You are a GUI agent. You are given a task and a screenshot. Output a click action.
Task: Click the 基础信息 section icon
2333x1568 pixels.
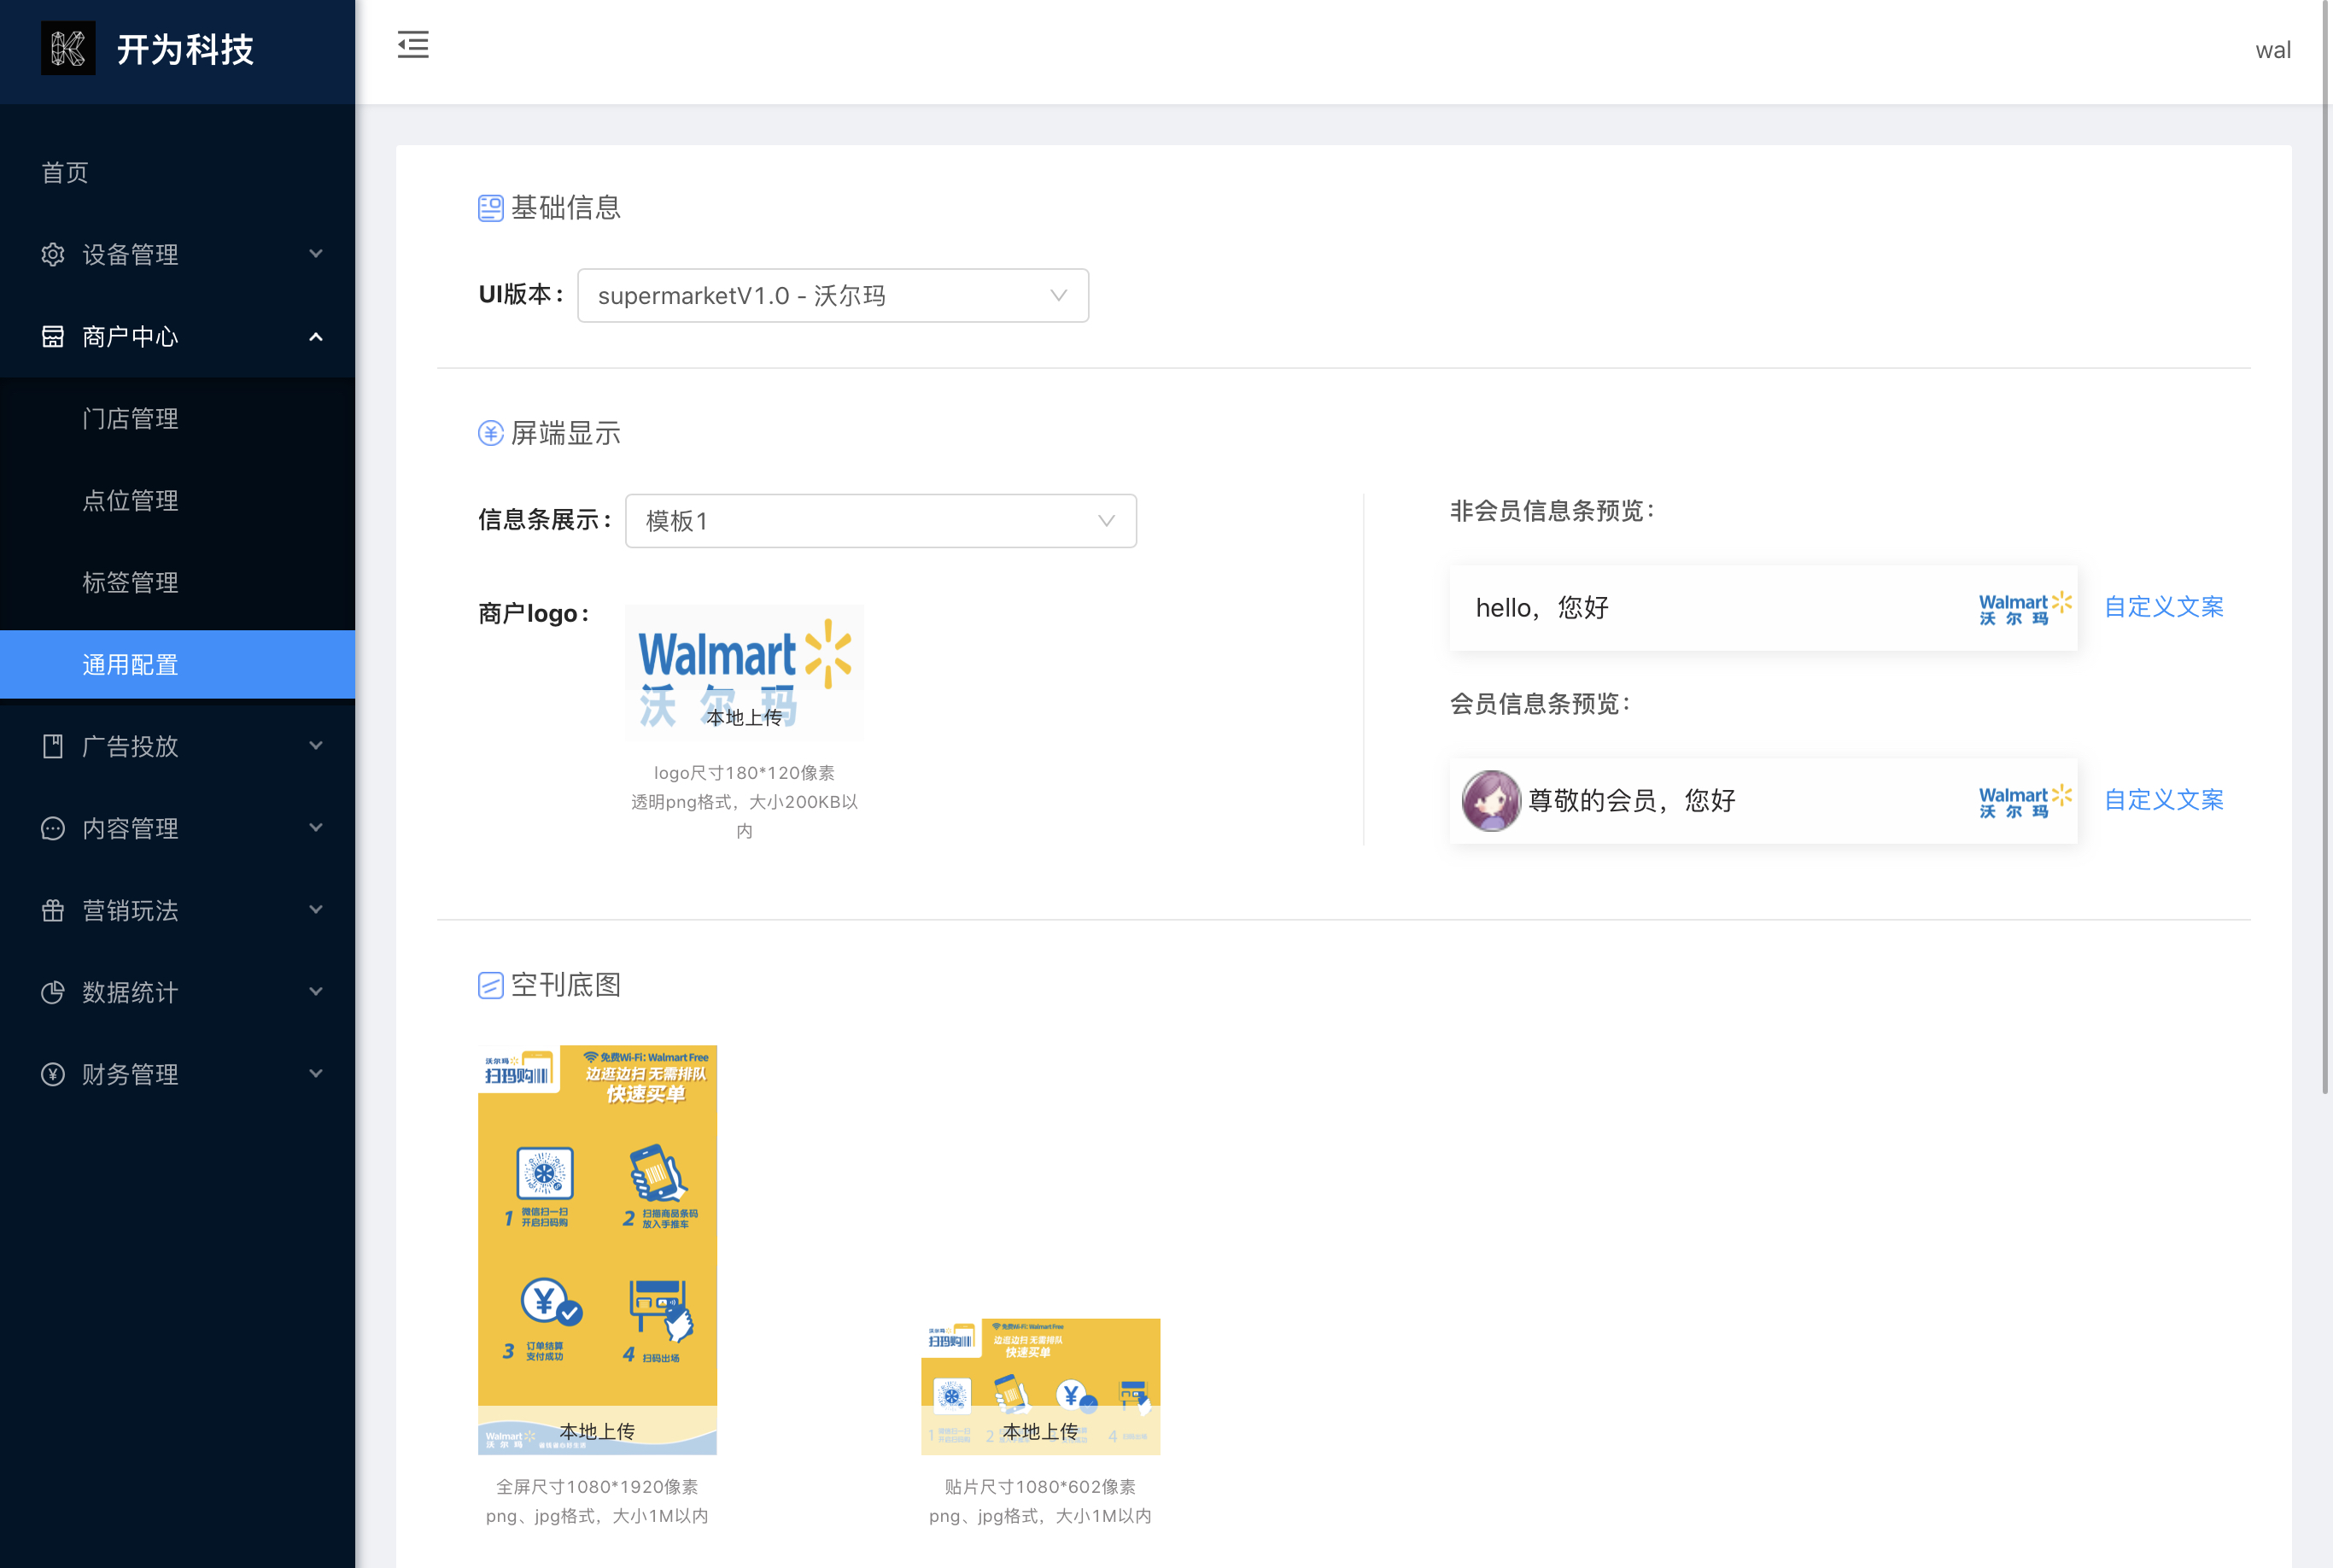click(490, 208)
